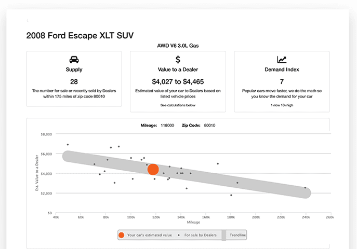
Task: Click the 'Demand Index' card title
Action: pyautogui.click(x=282, y=70)
